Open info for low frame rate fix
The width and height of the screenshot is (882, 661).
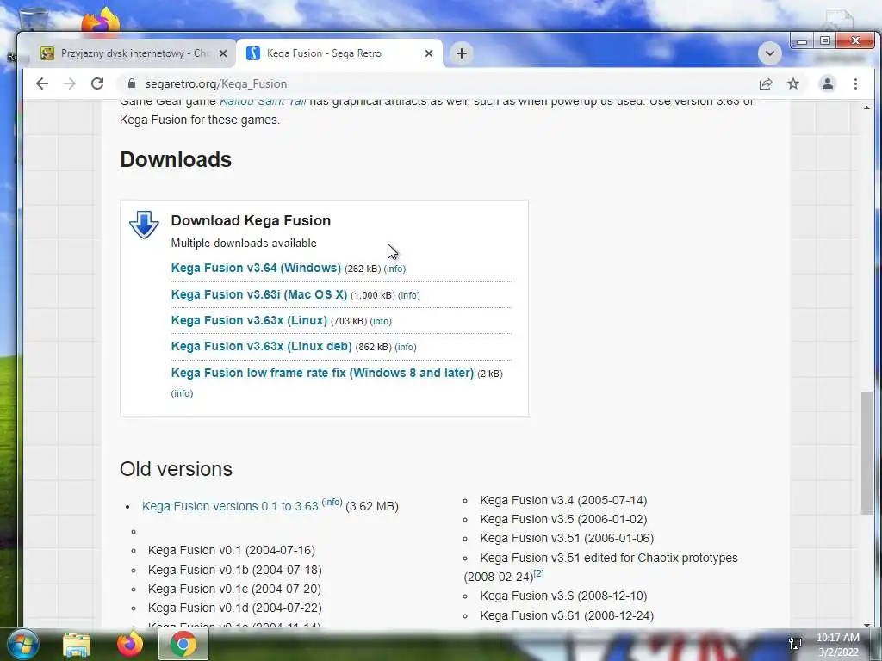point(182,393)
